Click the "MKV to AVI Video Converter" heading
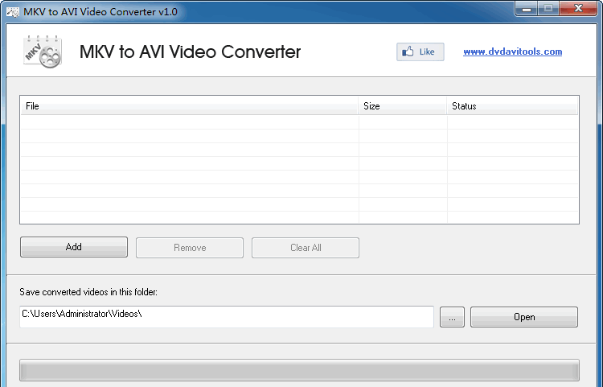Image resolution: width=603 pixels, height=387 pixels. [190, 52]
